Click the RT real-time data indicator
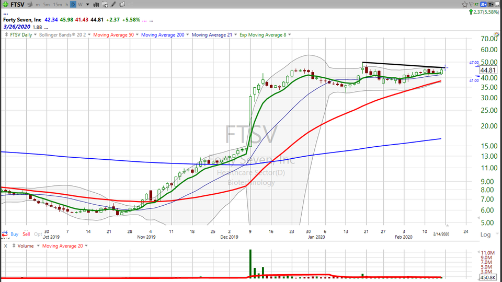This screenshot has height=282, width=502. tap(476, 5)
